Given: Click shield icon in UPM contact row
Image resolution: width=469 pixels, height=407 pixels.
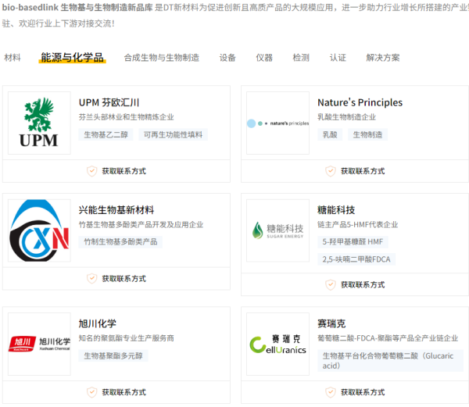Looking at the screenshot, I should (91, 171).
